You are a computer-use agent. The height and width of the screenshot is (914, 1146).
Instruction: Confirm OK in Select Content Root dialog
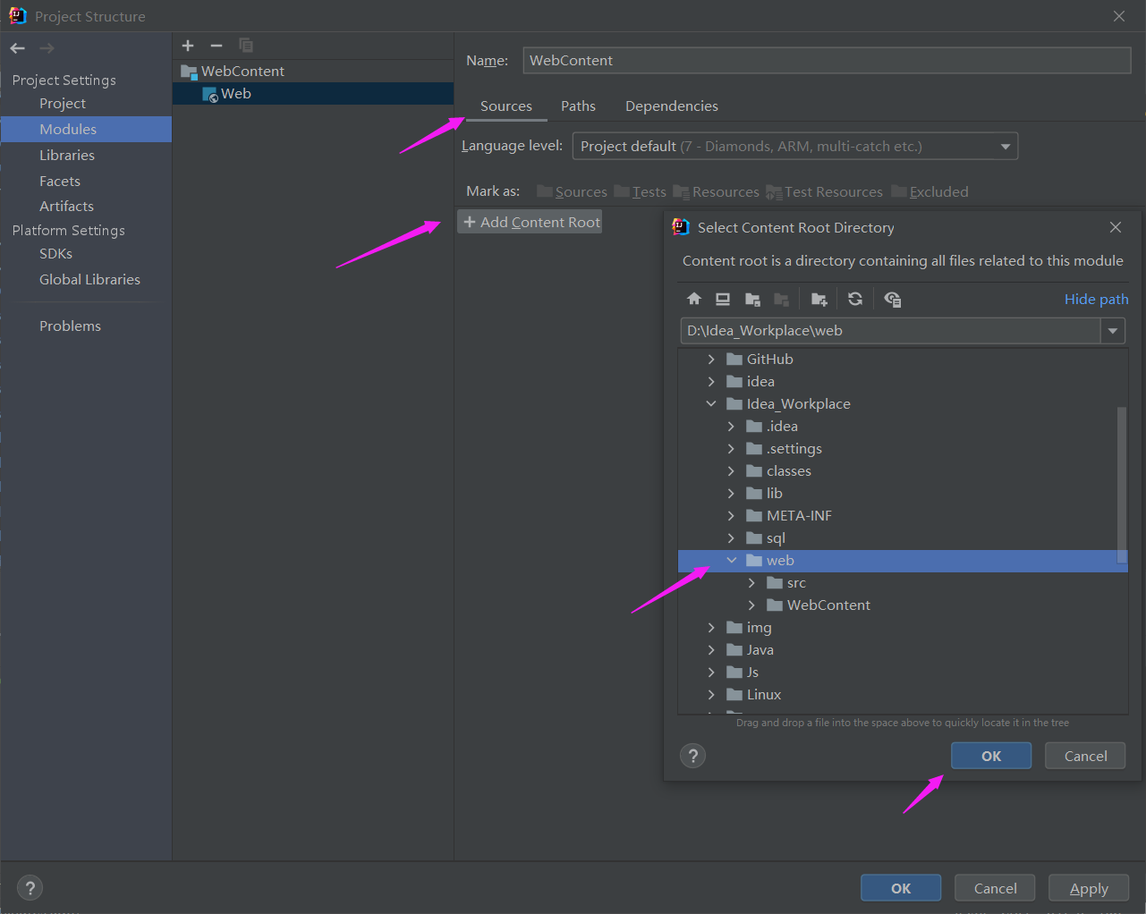click(x=991, y=756)
